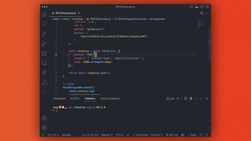
Task: Click the 'application/json' string
Action: point(127,58)
